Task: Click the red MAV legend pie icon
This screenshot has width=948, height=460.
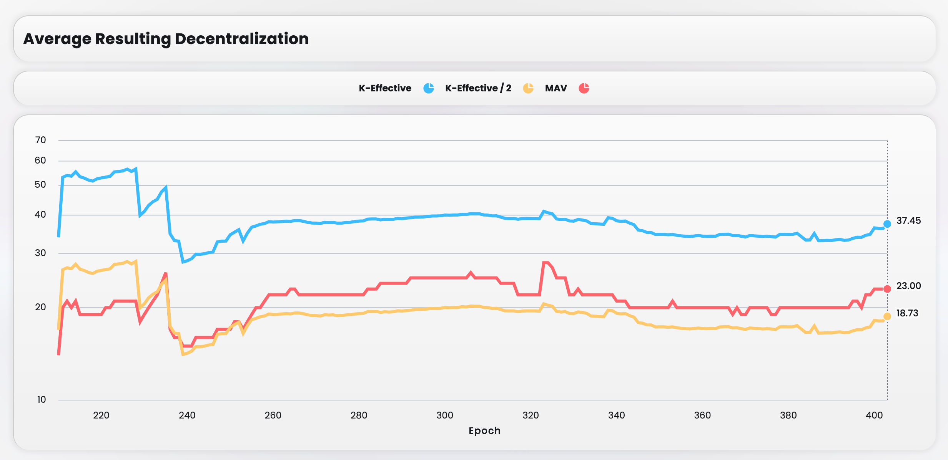Action: click(x=584, y=88)
